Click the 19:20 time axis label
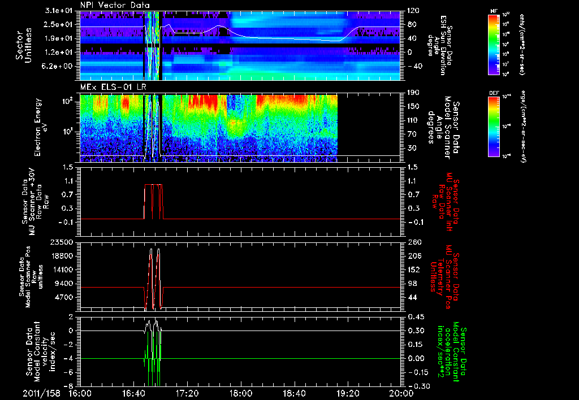Image resolution: width=579 pixels, height=400 pixels. coord(348,393)
